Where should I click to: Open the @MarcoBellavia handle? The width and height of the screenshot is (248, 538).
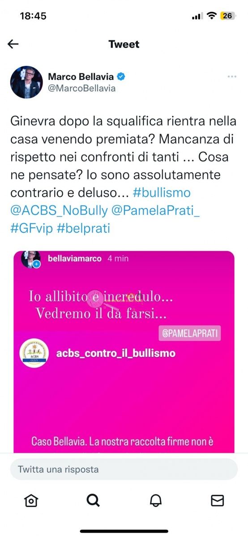(x=82, y=88)
